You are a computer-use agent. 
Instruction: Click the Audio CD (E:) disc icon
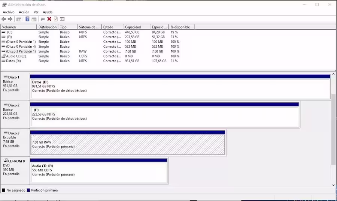tap(4, 56)
